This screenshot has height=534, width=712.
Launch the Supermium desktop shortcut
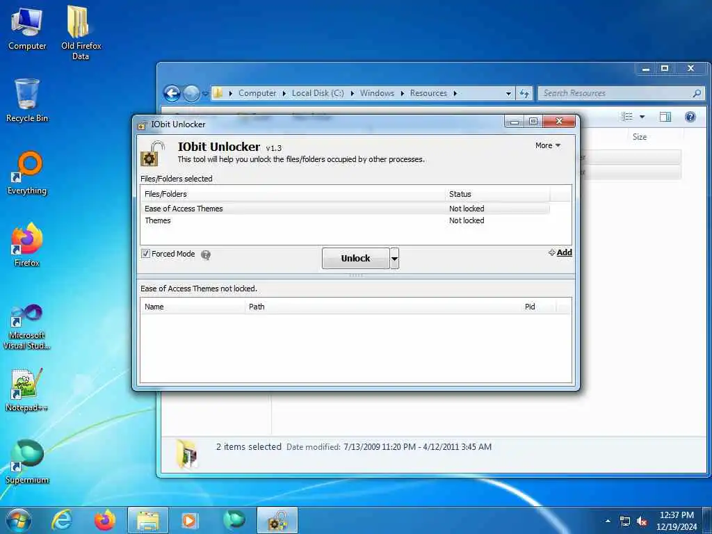tap(27, 462)
